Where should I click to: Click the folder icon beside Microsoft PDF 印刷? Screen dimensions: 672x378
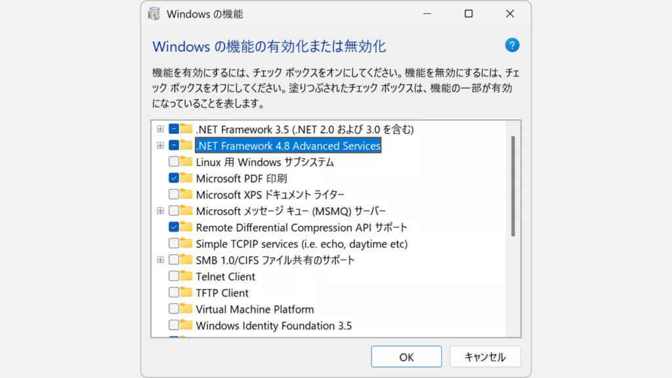tap(186, 178)
